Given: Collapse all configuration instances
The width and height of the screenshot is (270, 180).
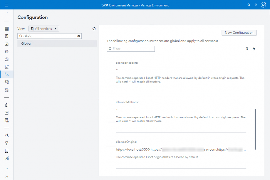Looking at the screenshot, I should 254,49.
